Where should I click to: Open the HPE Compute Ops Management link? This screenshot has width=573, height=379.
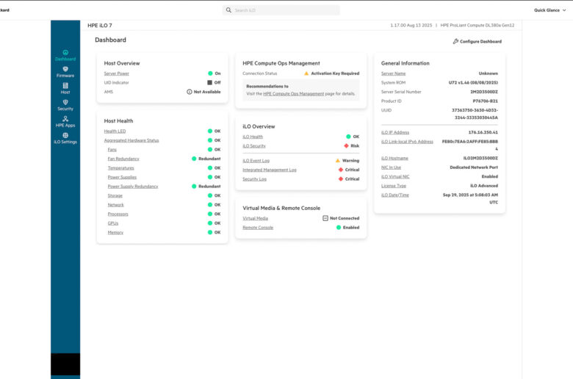tap(294, 94)
